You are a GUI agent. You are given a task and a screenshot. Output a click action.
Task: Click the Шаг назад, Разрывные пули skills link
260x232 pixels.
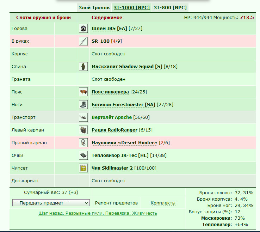[98, 213]
